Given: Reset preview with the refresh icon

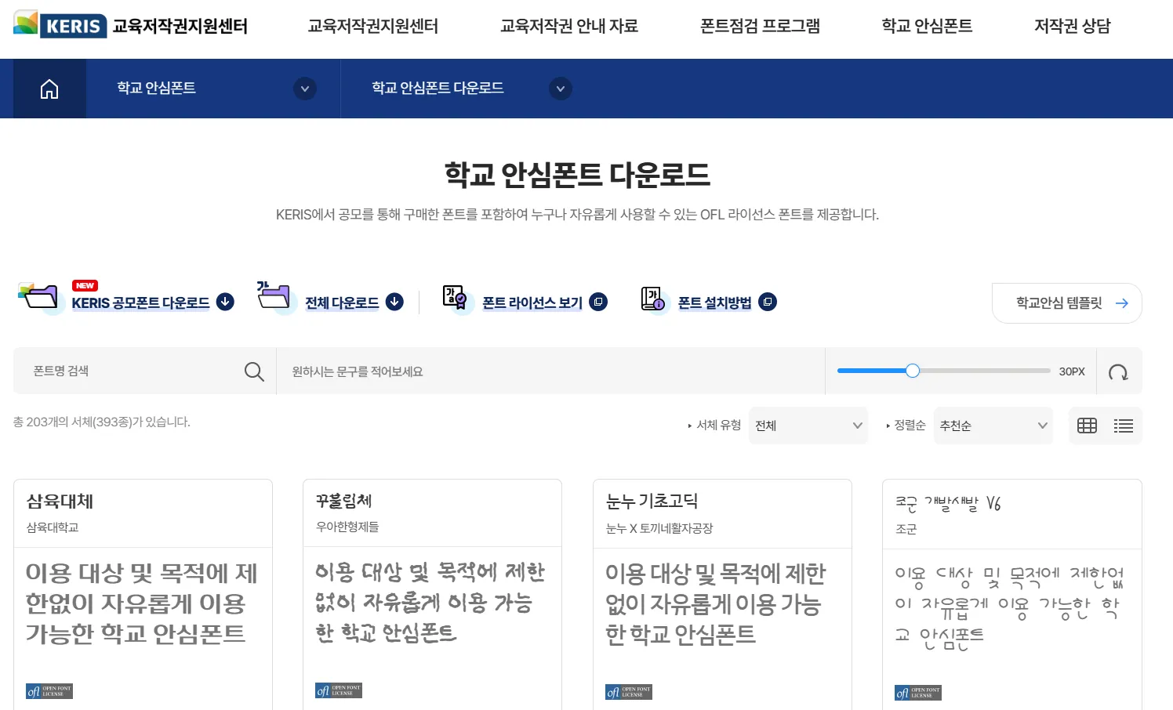Looking at the screenshot, I should (1118, 372).
